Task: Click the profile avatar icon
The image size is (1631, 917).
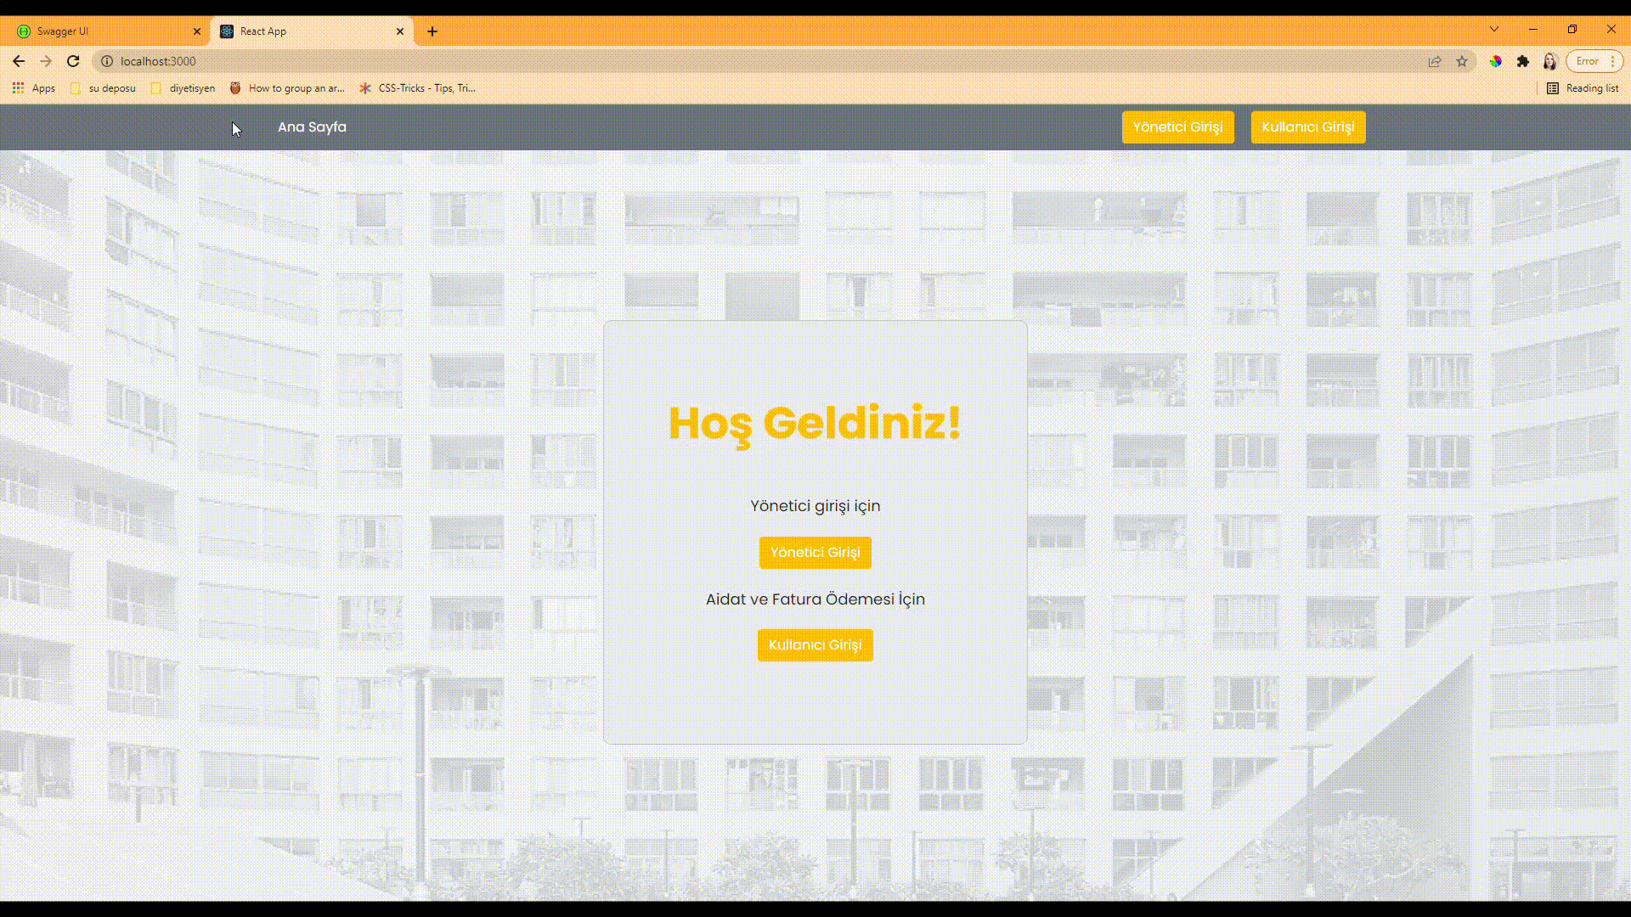Action: 1550,61
